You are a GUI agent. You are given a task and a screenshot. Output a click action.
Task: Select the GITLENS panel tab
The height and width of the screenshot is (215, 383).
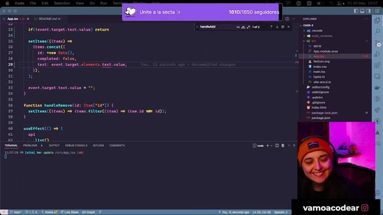coord(98,146)
